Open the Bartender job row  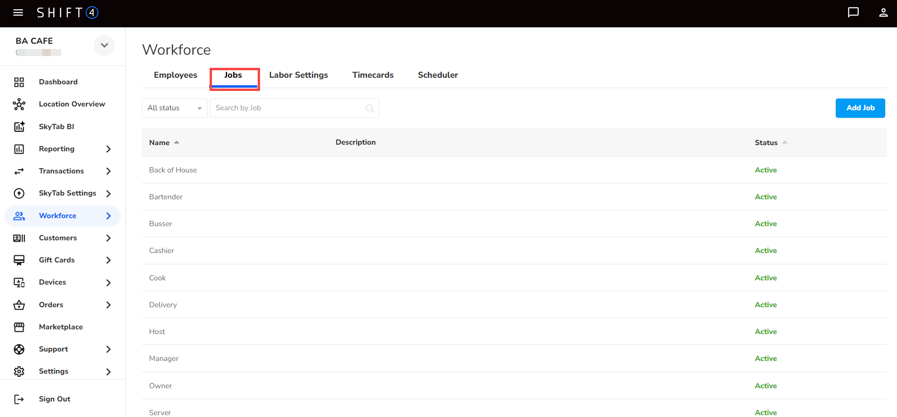click(x=166, y=197)
